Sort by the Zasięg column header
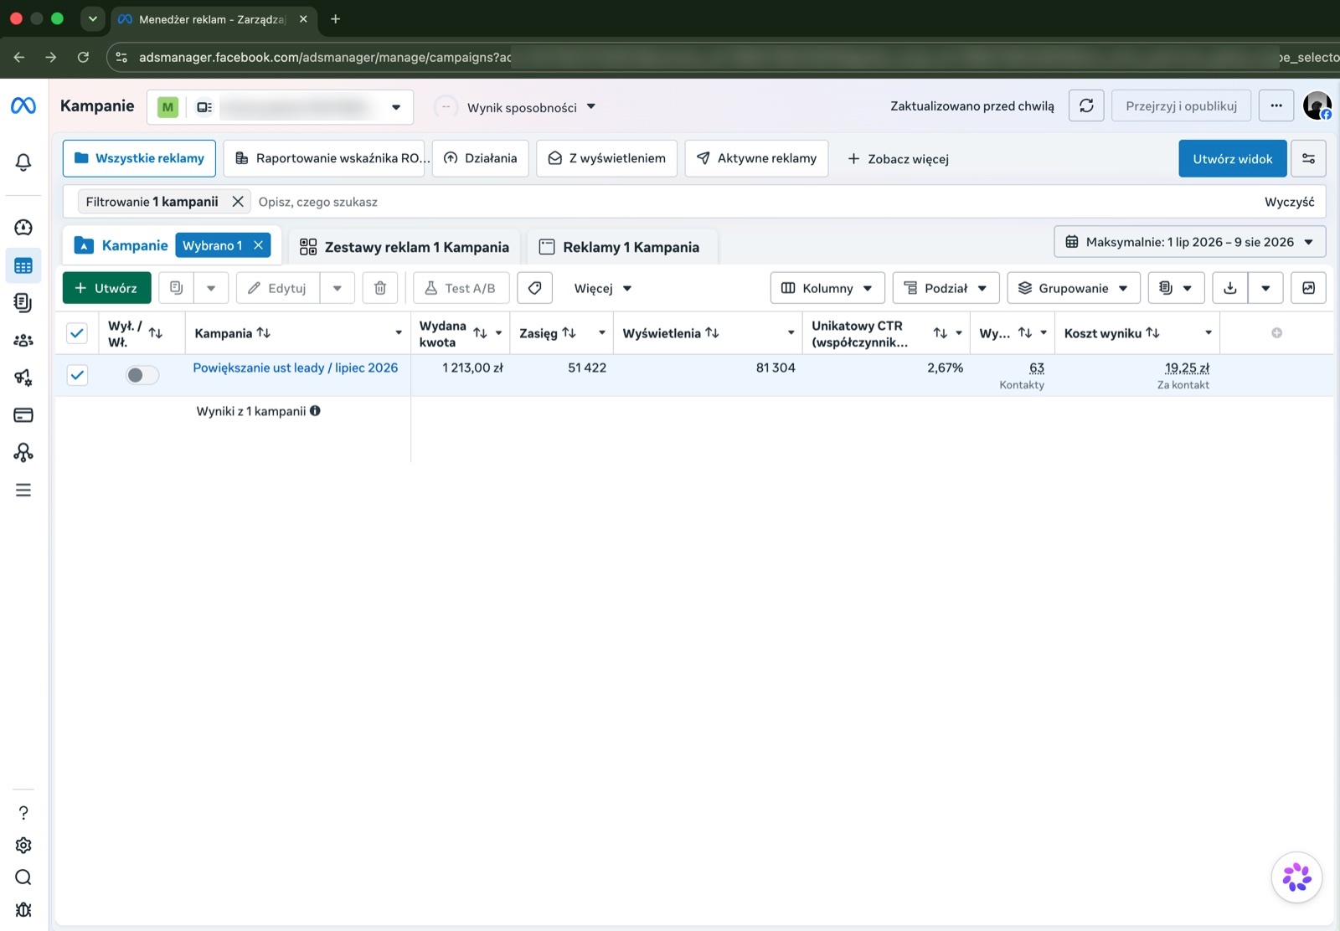The height and width of the screenshot is (931, 1340). [548, 333]
